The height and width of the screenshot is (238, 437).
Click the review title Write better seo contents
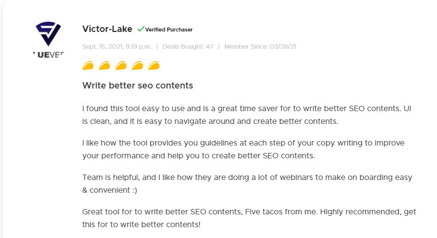point(137,86)
